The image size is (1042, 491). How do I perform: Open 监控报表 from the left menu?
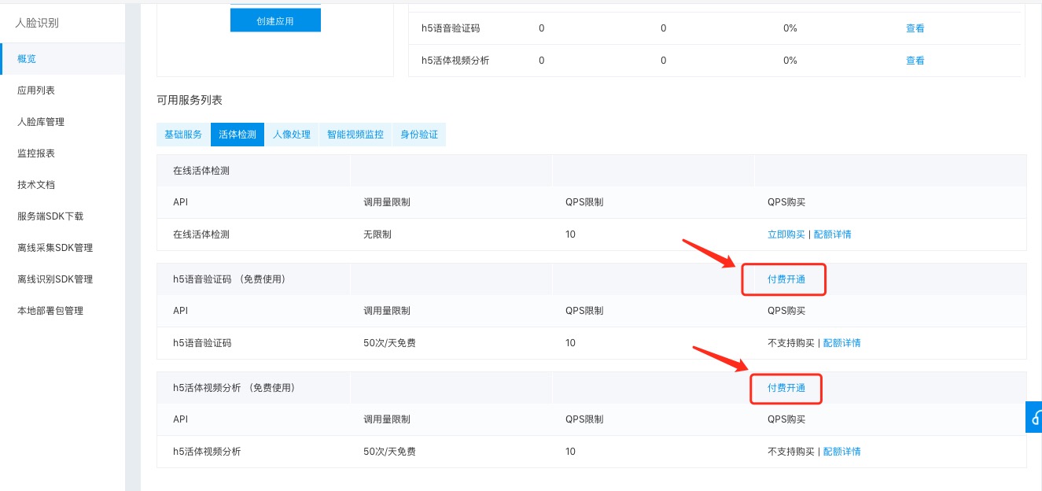[36, 153]
